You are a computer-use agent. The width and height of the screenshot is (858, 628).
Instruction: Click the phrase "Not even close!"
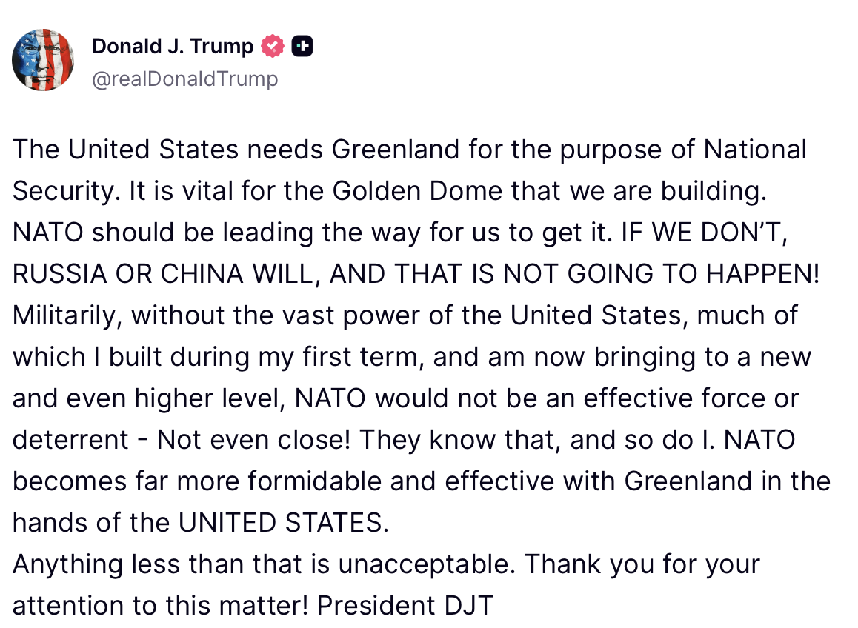(256, 441)
